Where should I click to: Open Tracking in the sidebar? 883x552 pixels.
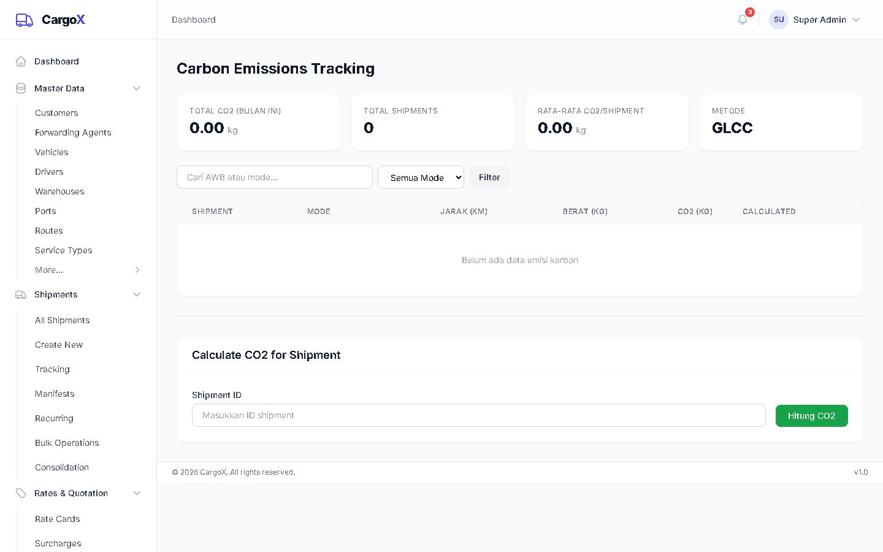coord(52,369)
